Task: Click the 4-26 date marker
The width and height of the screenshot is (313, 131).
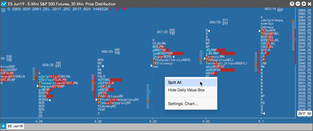Action: tap(97, 121)
